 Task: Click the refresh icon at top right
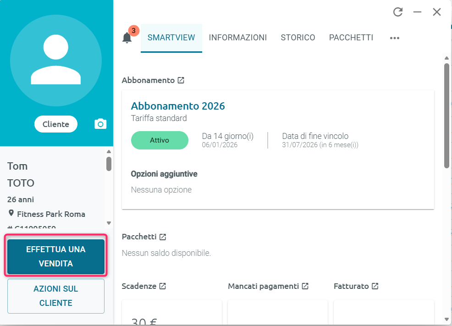[x=398, y=12]
